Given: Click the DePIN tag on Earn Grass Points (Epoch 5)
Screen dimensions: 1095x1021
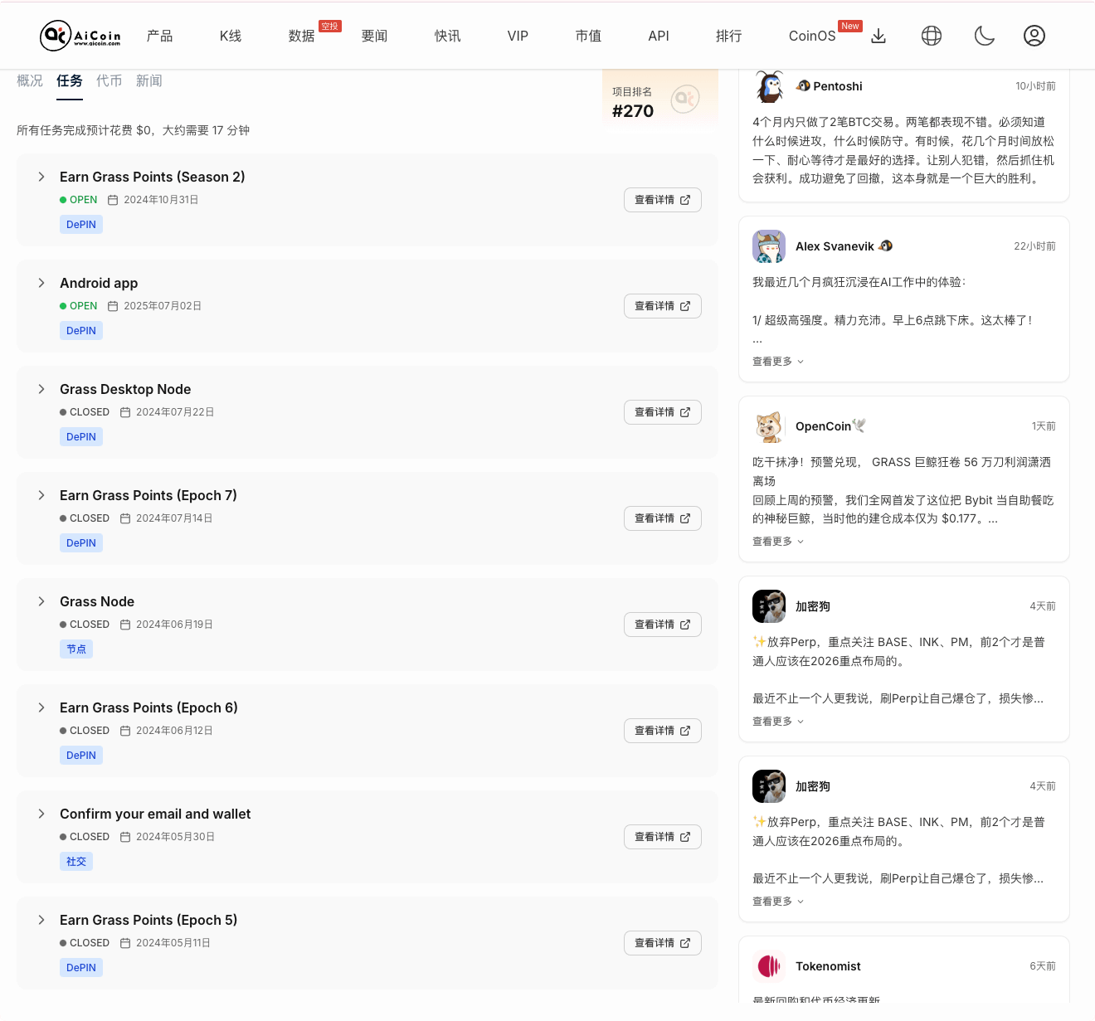Looking at the screenshot, I should [x=80, y=967].
